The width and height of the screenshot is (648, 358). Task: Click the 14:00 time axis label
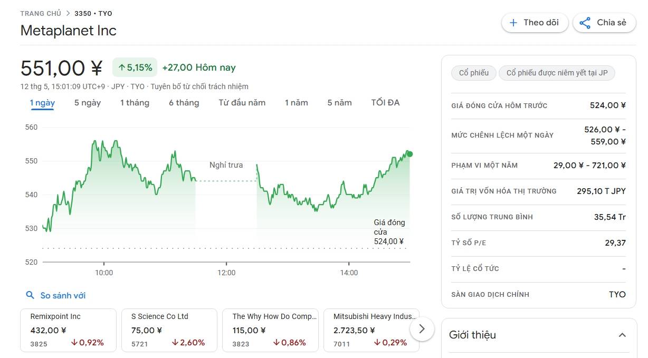click(349, 273)
